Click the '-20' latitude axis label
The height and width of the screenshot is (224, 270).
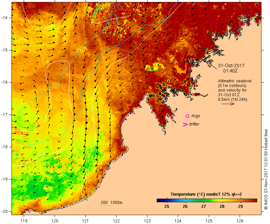4,211
